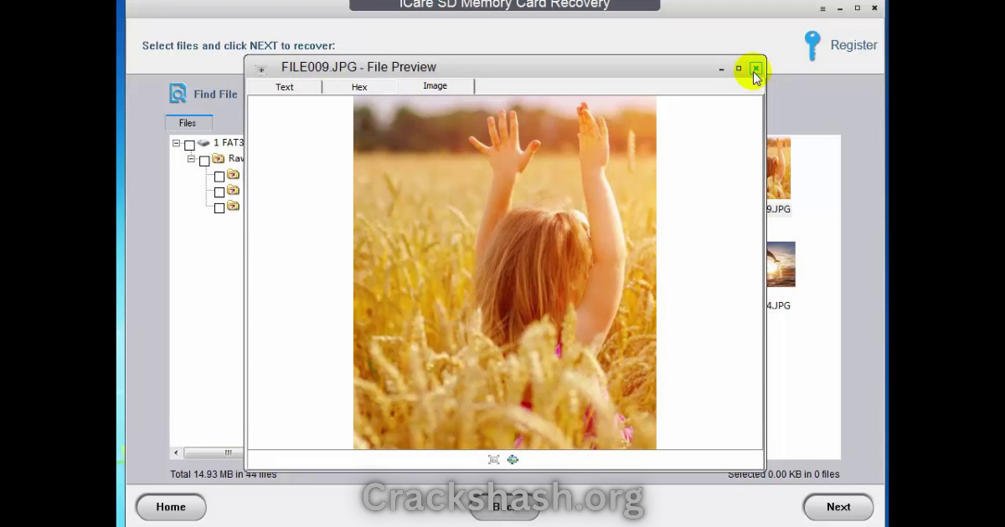Switch to the Hex tab in preview
1005x527 pixels.
[x=359, y=86]
